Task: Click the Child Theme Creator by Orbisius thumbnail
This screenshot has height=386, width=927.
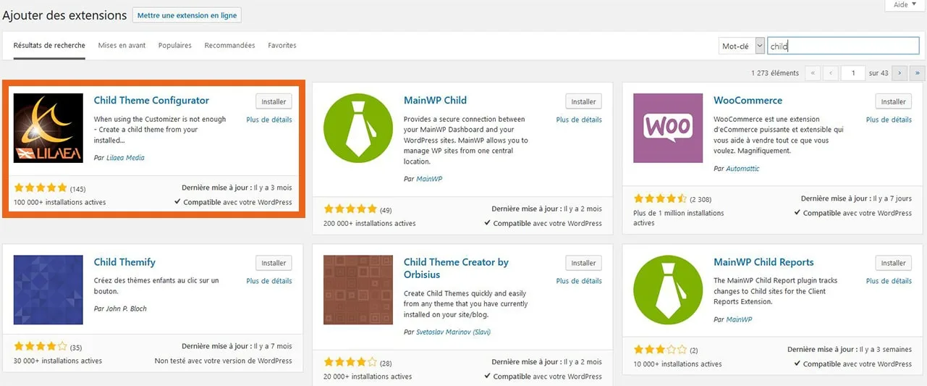Action: pos(358,290)
